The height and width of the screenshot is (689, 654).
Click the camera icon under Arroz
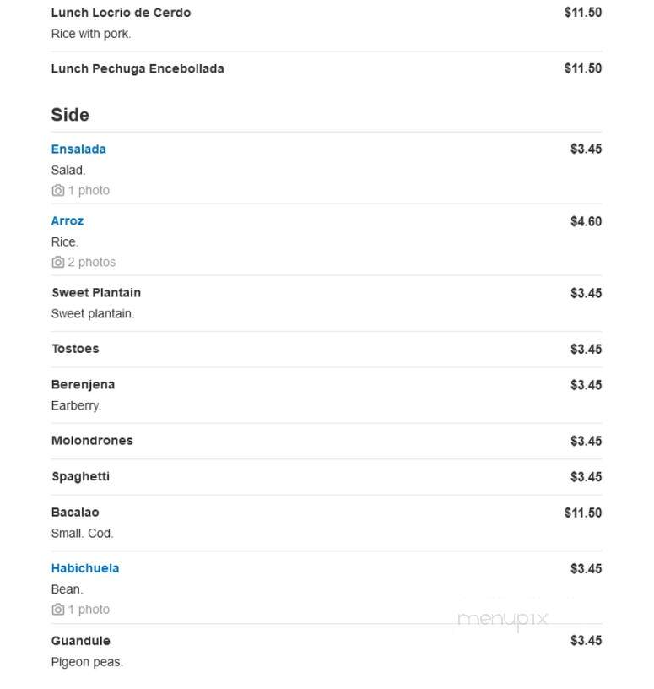58,262
